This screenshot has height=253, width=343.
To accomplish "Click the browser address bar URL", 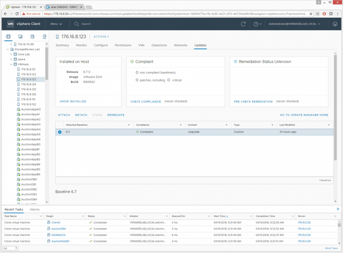I will point(175,14).
